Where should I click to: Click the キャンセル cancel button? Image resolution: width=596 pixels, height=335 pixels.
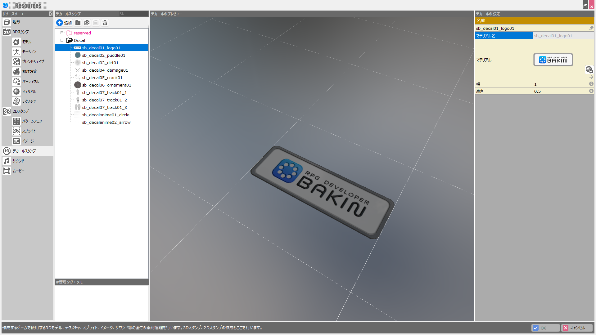coord(577,328)
